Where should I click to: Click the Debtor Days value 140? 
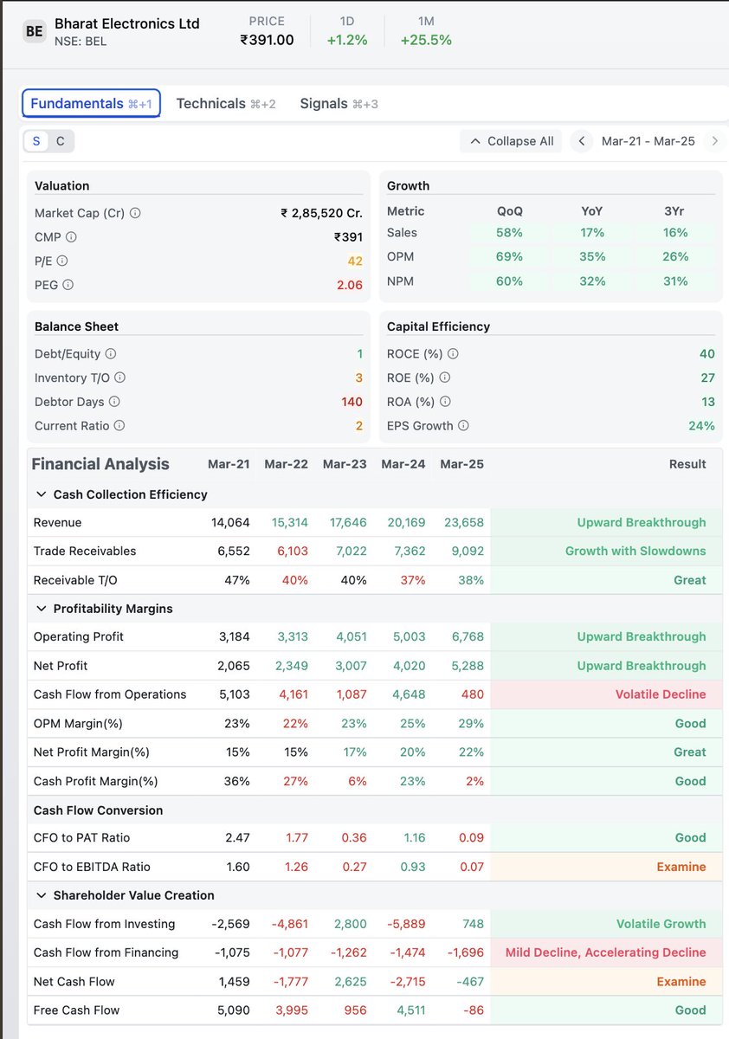tap(352, 402)
